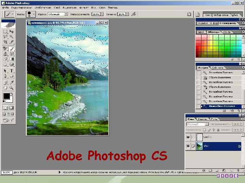Select the Gradient tool
Screen dimensions: 245x183
point(12,59)
